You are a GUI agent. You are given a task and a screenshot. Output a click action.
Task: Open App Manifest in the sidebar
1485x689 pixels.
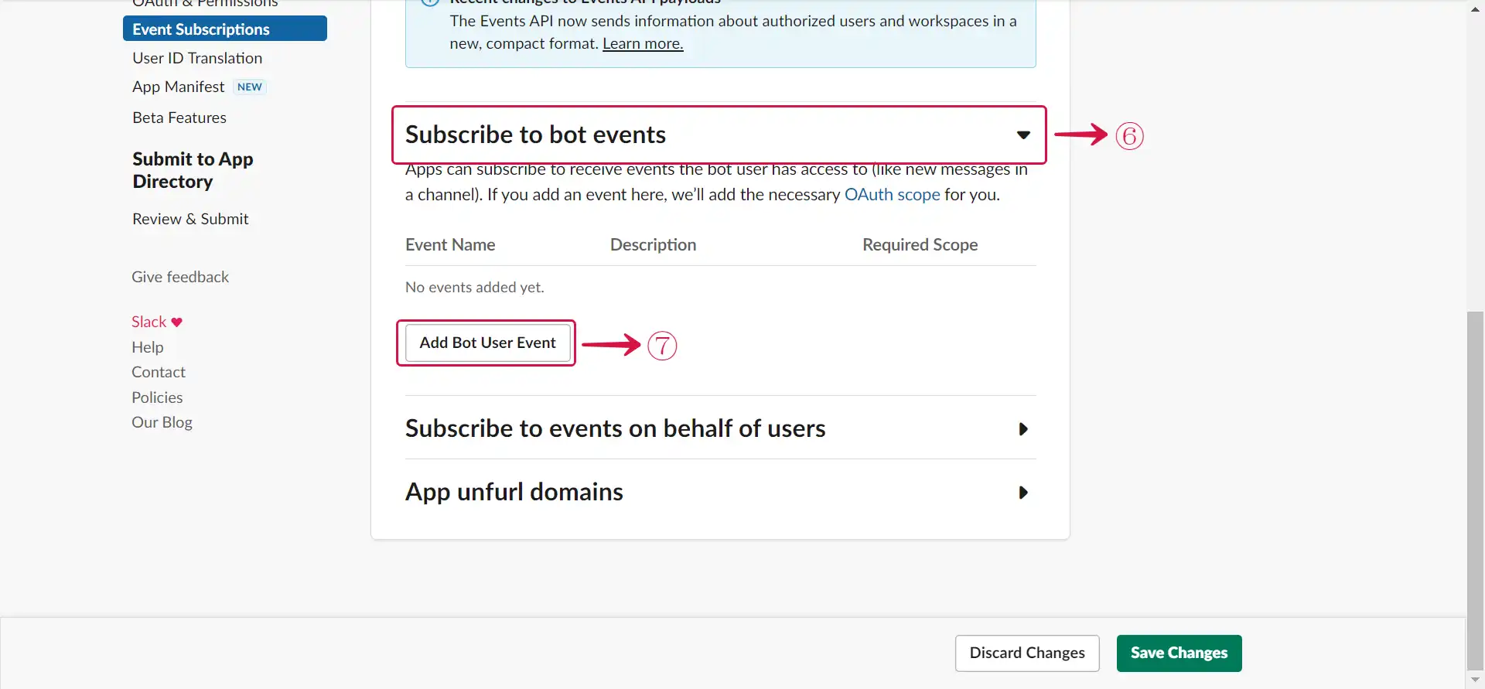179,87
